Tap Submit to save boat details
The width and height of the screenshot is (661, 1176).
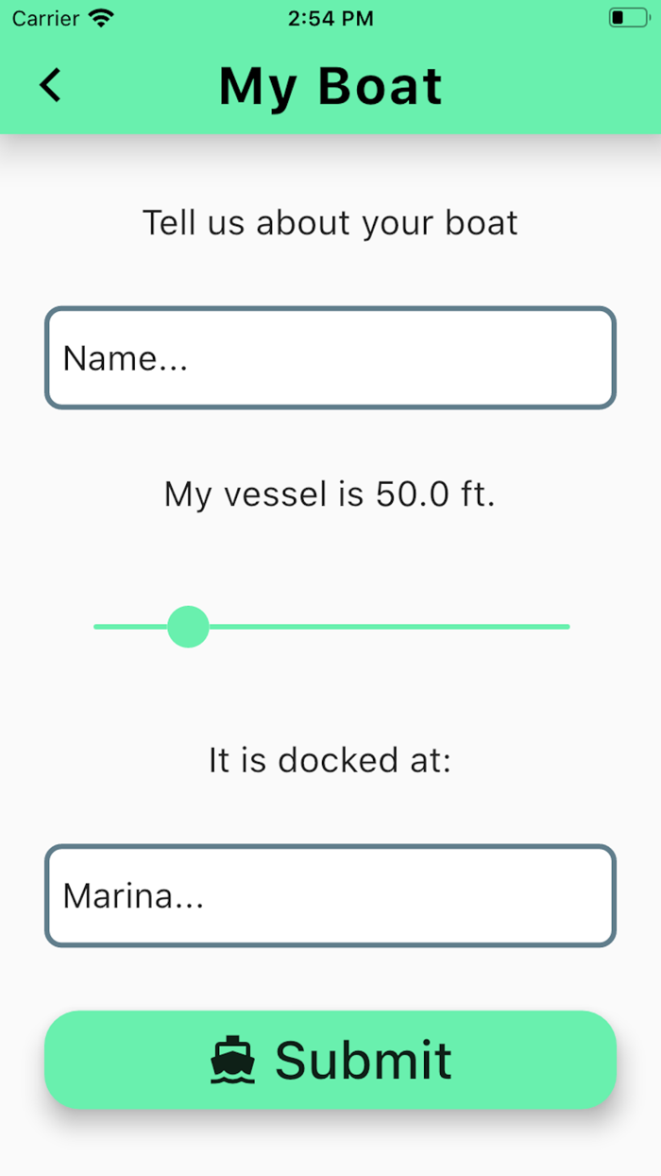[x=330, y=1060]
